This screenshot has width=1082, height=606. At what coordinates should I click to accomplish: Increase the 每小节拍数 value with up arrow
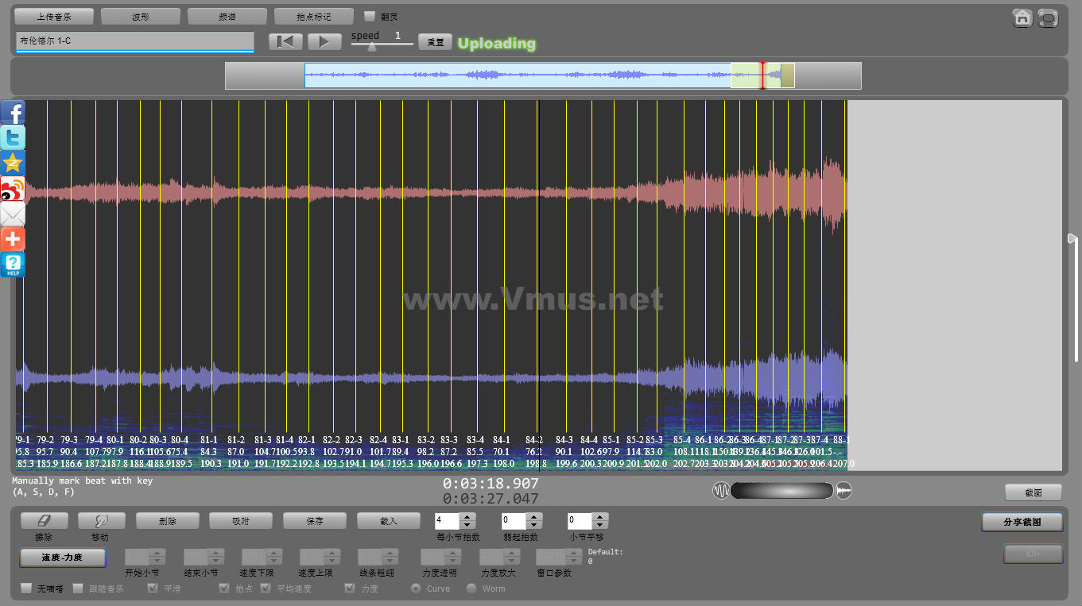[467, 517]
